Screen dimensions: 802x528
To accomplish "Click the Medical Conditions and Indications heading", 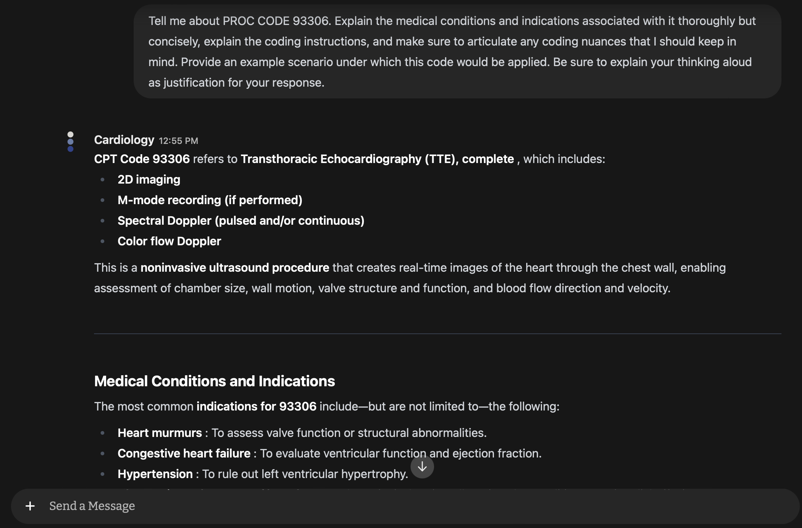I will click(x=214, y=381).
